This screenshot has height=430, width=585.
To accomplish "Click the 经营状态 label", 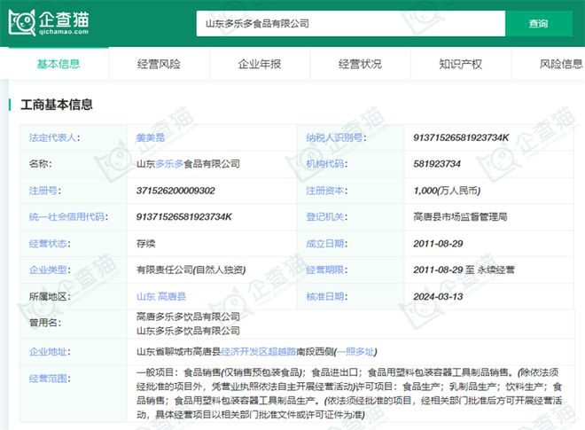I will pyautogui.click(x=50, y=244).
